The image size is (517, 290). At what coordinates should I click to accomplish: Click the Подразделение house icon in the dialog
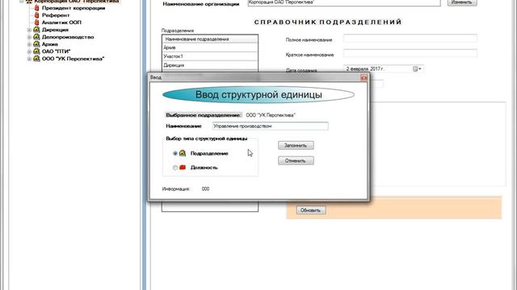183,153
